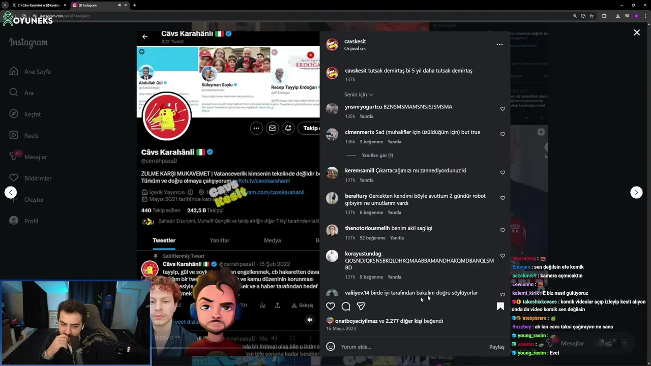651x366 pixels.
Task: Like korayustundag_'s comment
Action: 502,256
